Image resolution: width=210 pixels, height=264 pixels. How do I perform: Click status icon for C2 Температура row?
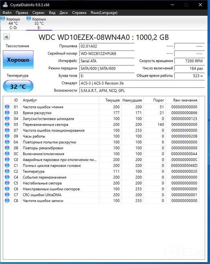7,171
